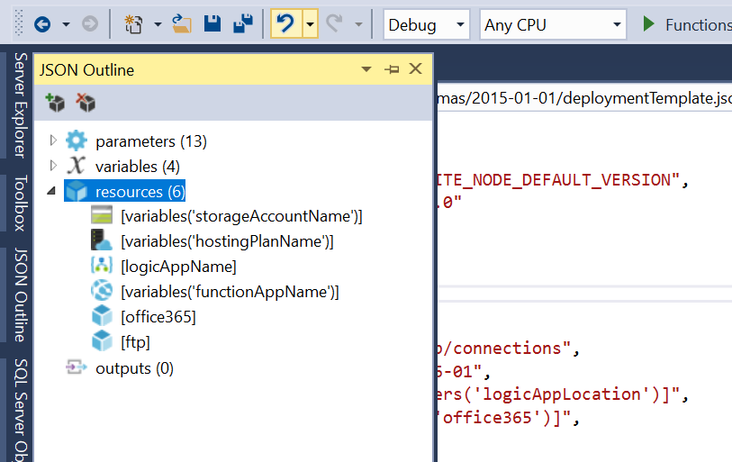
Task: Select the [logicAppName] resource
Action: pyautogui.click(x=177, y=267)
